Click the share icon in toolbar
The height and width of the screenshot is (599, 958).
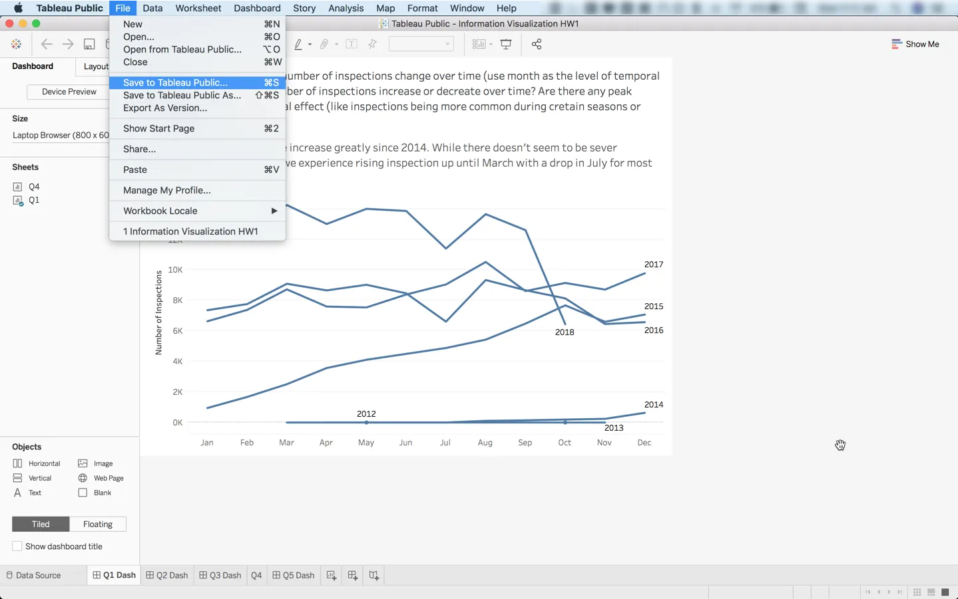coord(537,44)
